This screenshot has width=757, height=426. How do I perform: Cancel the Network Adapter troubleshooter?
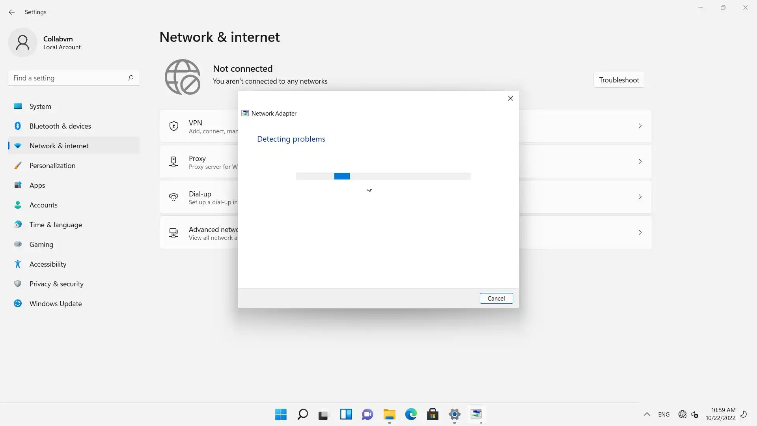[x=496, y=298]
